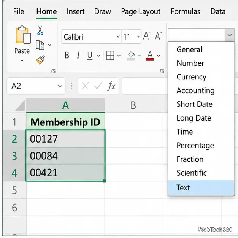Click the number format box field

[x=197, y=35]
